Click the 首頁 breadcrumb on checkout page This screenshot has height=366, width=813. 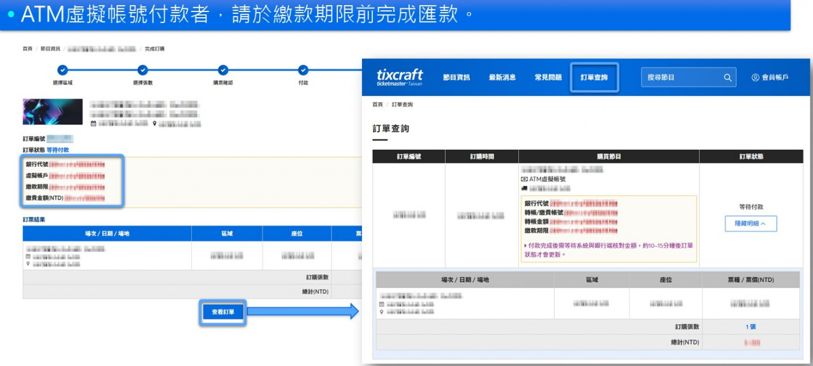click(27, 49)
